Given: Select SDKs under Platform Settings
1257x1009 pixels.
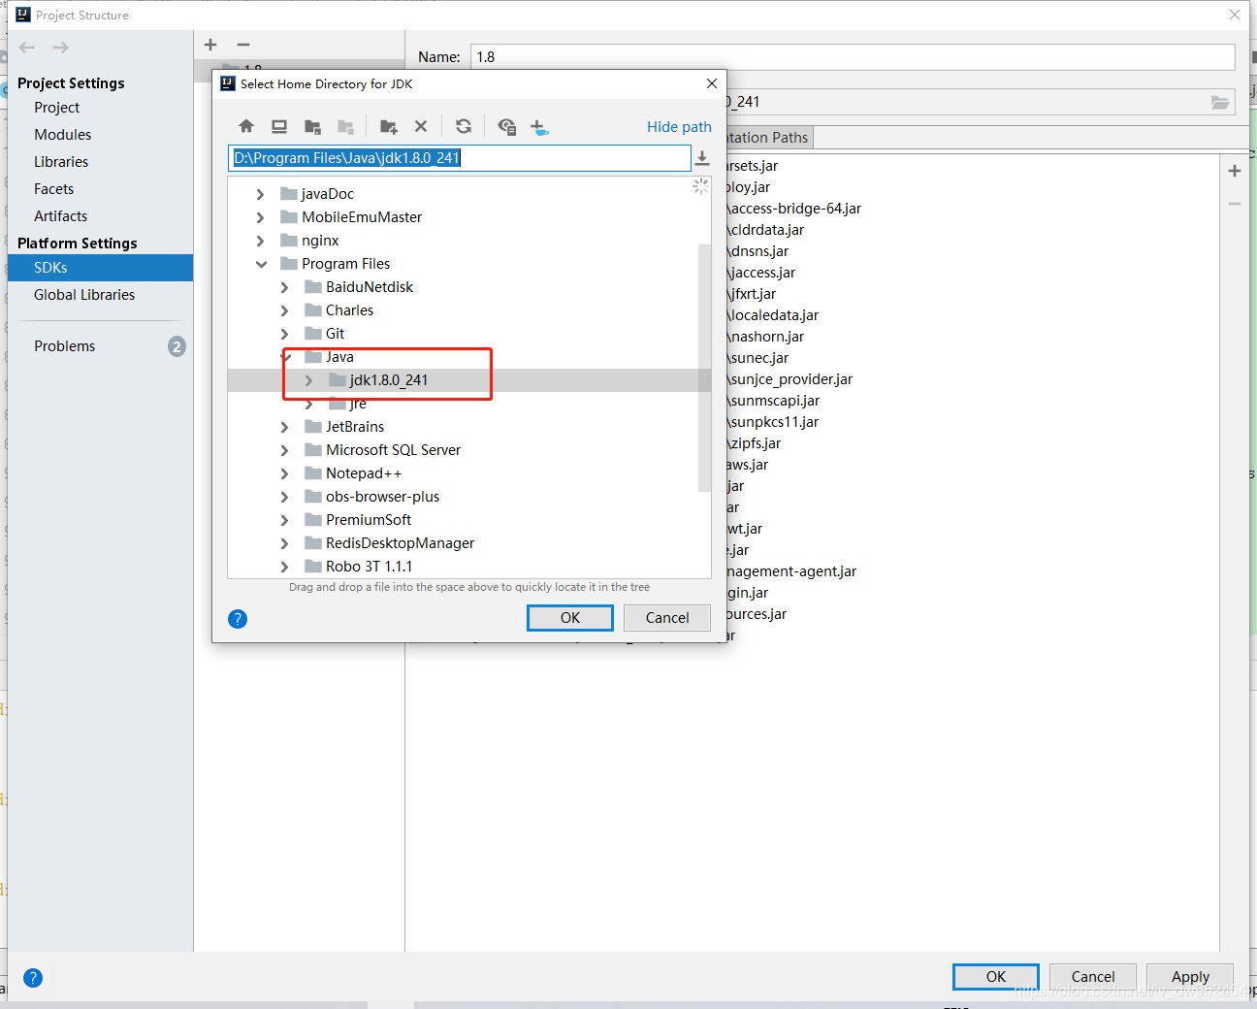Looking at the screenshot, I should 101,268.
